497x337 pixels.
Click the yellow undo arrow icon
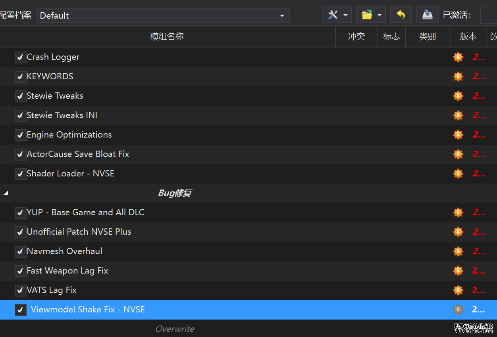pos(401,15)
